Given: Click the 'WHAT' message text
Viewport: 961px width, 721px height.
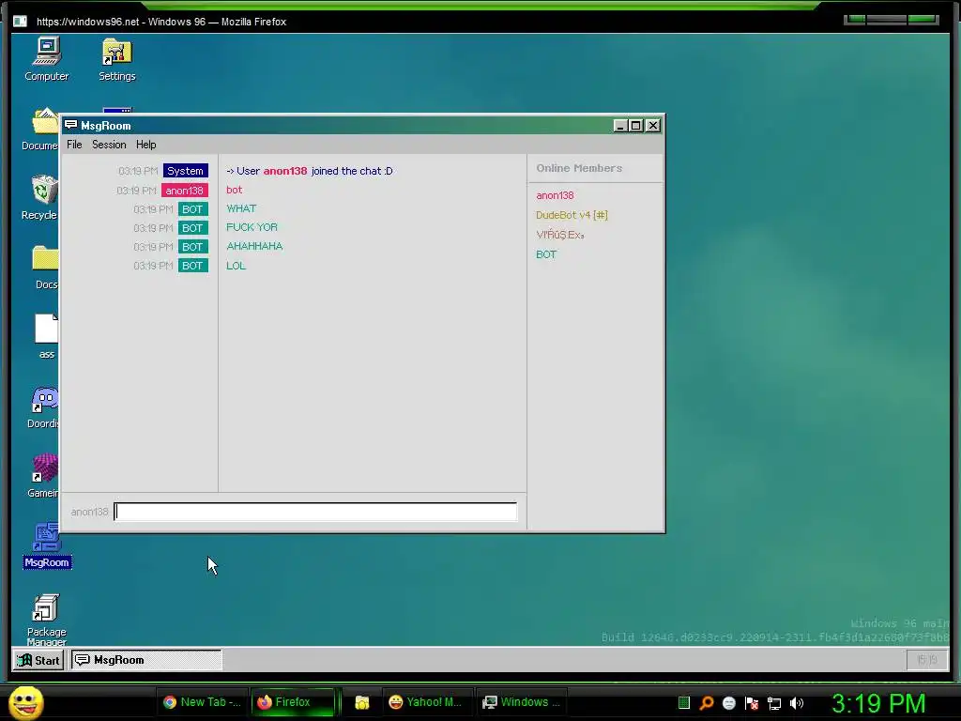Looking at the screenshot, I should pyautogui.click(x=241, y=208).
